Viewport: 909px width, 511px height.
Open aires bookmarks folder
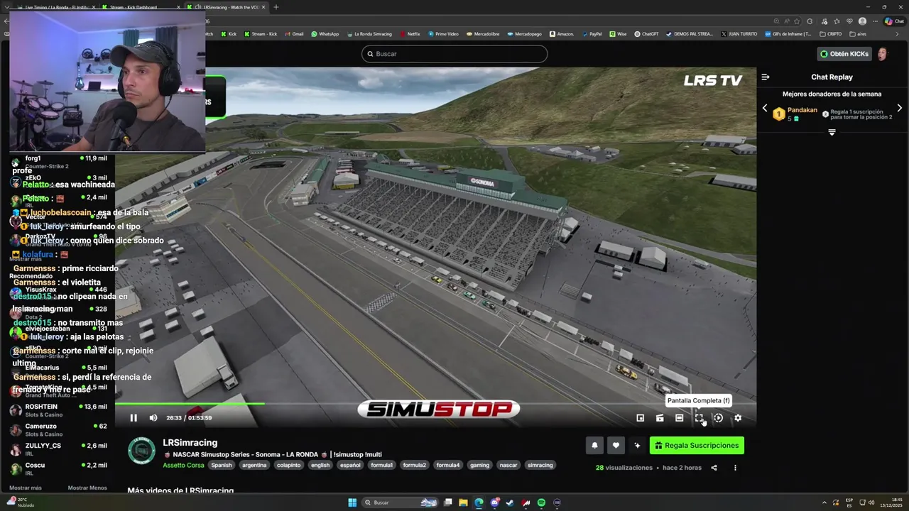tap(858, 34)
